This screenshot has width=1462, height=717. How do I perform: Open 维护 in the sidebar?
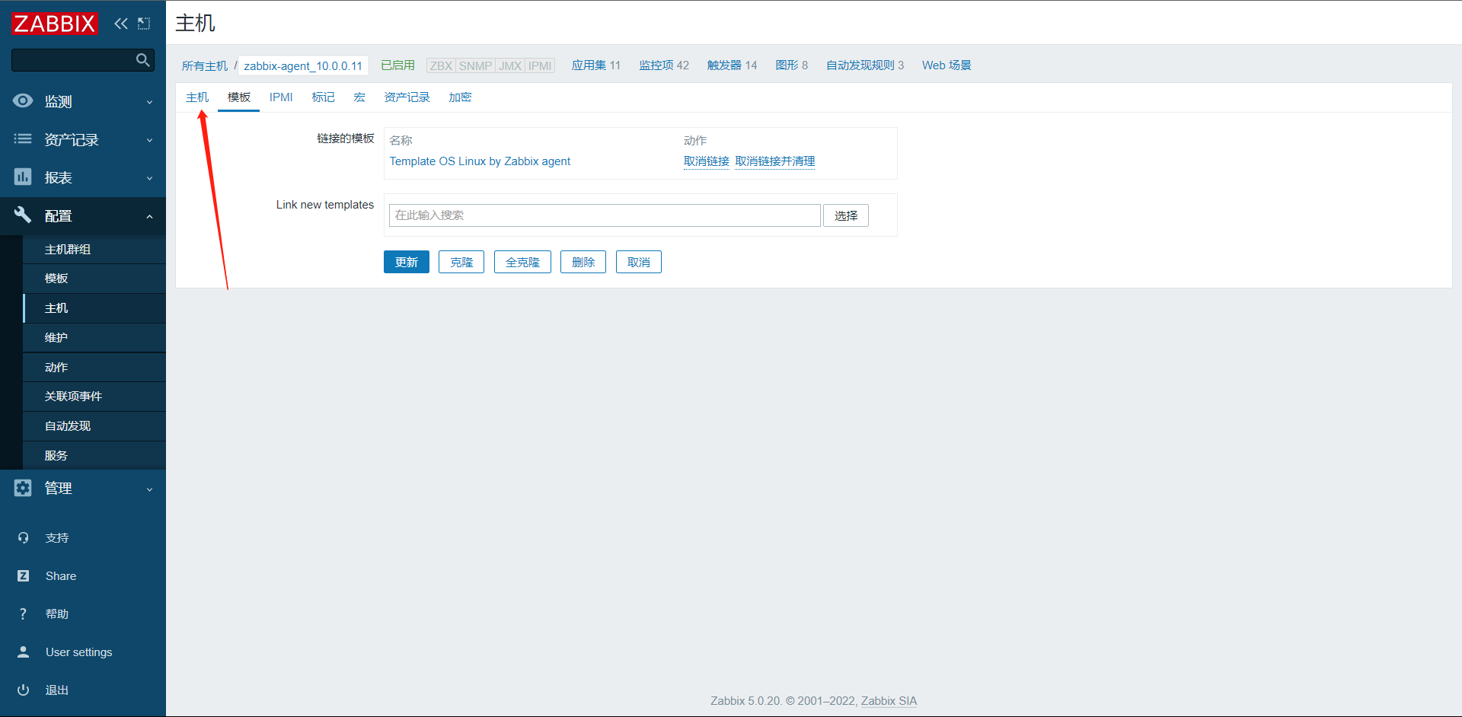(94, 338)
